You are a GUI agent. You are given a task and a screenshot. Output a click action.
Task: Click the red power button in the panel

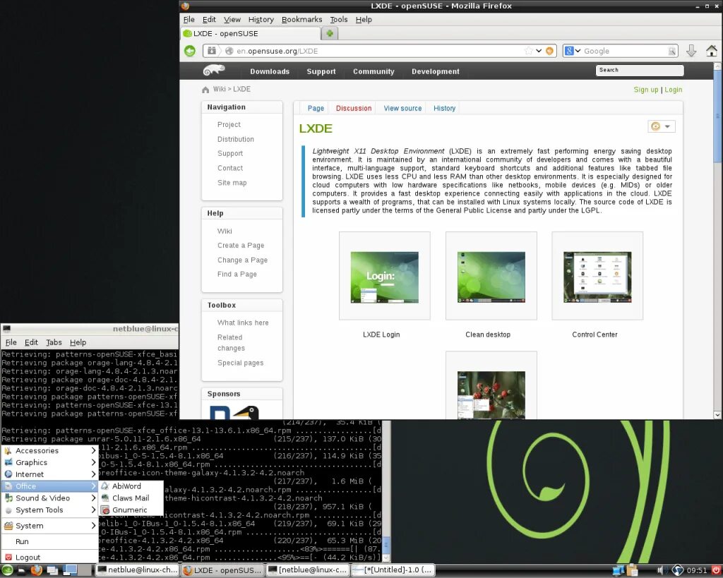click(x=716, y=570)
